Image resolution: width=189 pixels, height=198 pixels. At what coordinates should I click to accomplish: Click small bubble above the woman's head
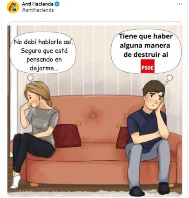(x=31, y=78)
